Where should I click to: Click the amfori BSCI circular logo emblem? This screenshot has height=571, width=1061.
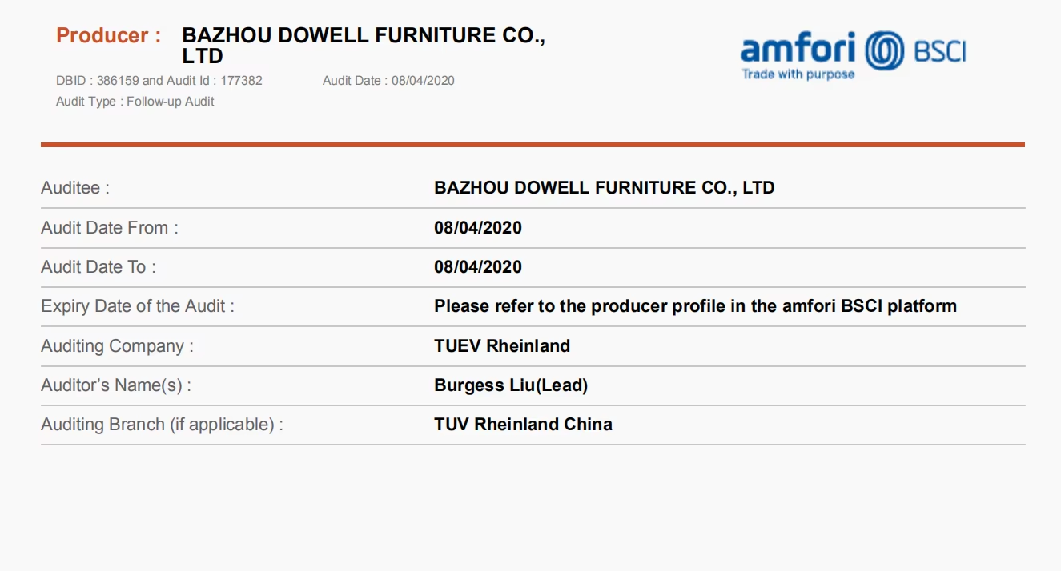(x=883, y=50)
